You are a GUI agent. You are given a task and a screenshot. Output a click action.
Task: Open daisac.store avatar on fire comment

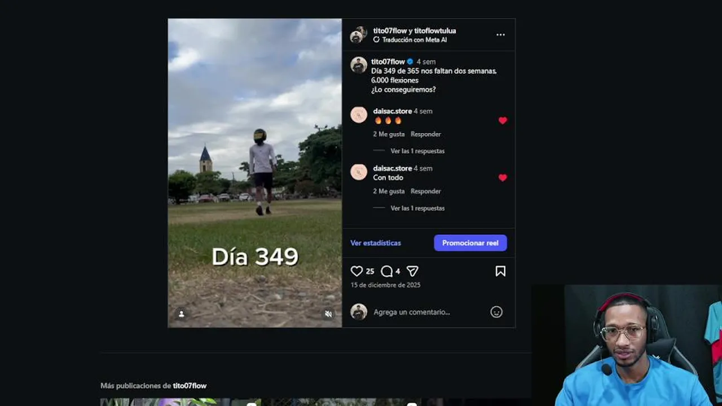tap(359, 114)
